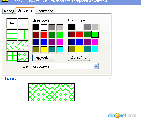This screenshot has width=141, height=119.
Task: Click 'Другой...' under background color
Action: pos(43,58)
